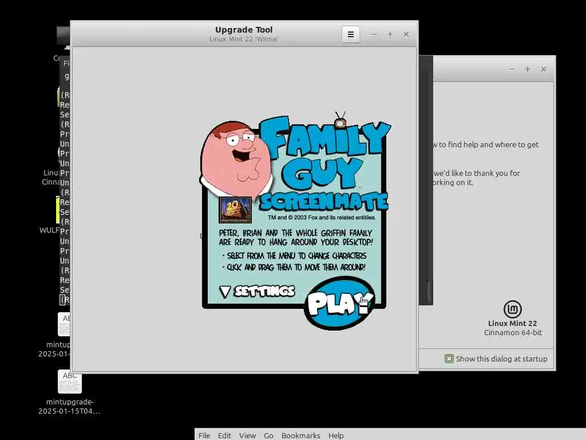
Task: Maximize the Linux Mint welcome window
Action: (x=527, y=69)
